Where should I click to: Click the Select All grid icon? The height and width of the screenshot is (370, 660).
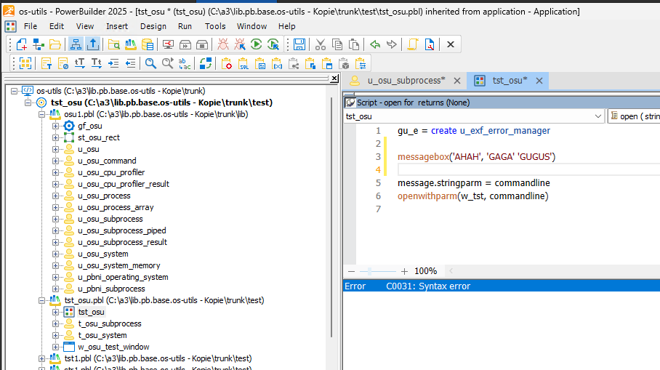(x=25, y=63)
